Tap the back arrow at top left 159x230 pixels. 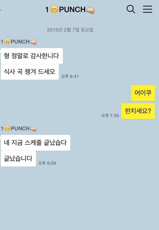(x=0, y=10)
